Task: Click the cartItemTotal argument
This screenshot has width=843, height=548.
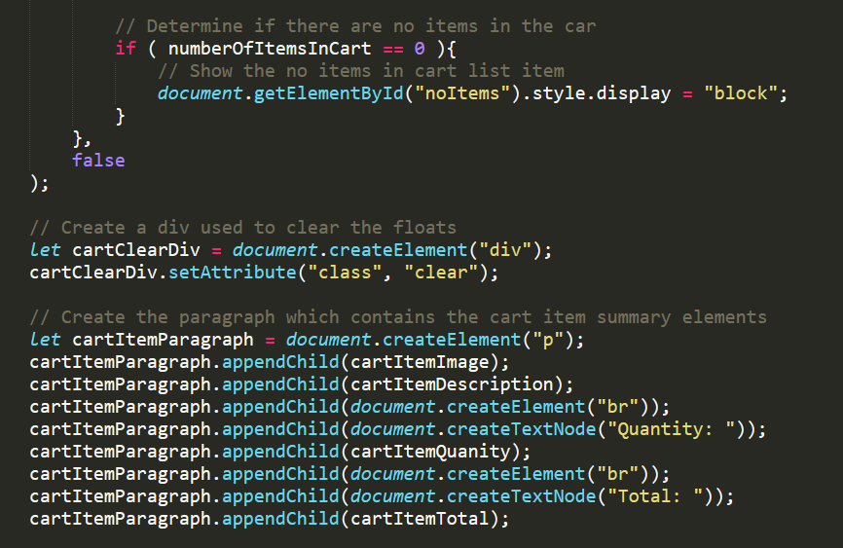Action: click(x=420, y=519)
